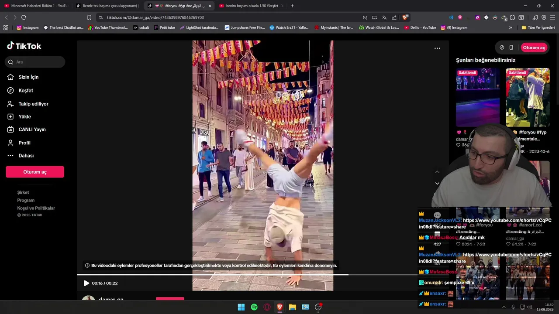Open Tüm Yer İşaretleri bookmarks folder
Viewport: 559px width, 314px height.
coord(538,27)
